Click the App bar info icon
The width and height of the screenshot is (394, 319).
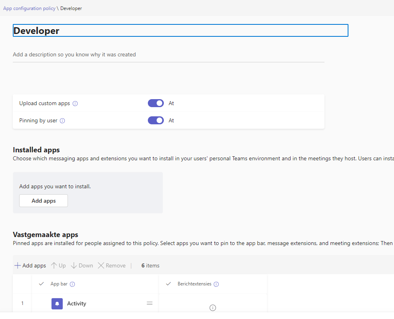(x=73, y=284)
